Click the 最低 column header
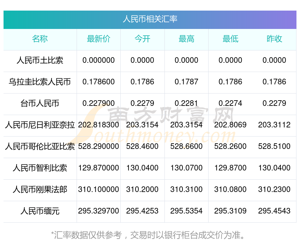The width and height of the screenshot is (300, 246). (x=230, y=39)
